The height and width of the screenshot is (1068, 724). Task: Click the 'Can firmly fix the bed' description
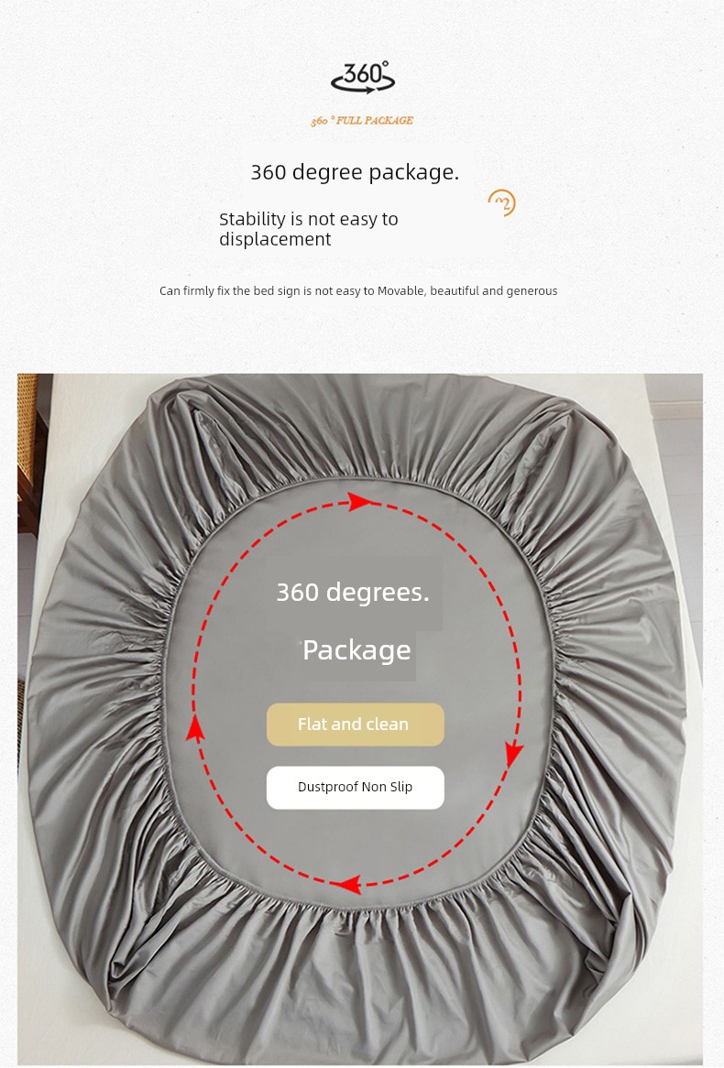pyautogui.click(x=358, y=291)
